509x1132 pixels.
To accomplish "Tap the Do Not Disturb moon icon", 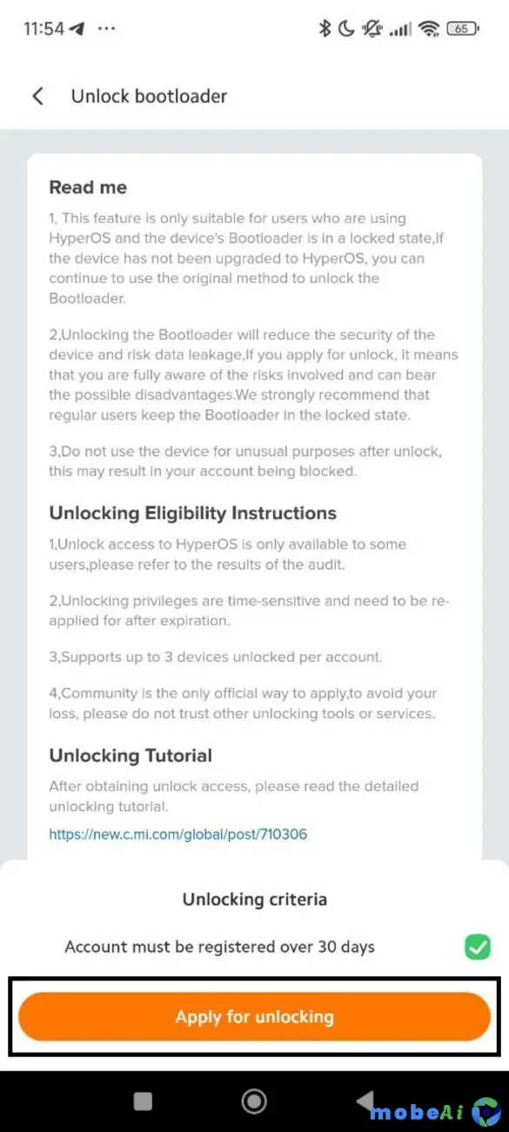I will pyautogui.click(x=345, y=28).
